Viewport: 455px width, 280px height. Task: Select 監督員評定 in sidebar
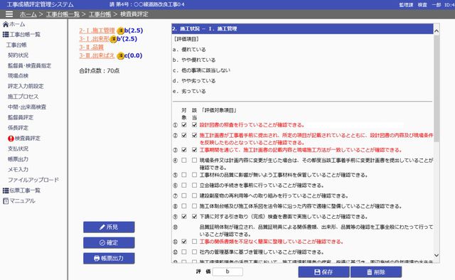coord(21,118)
